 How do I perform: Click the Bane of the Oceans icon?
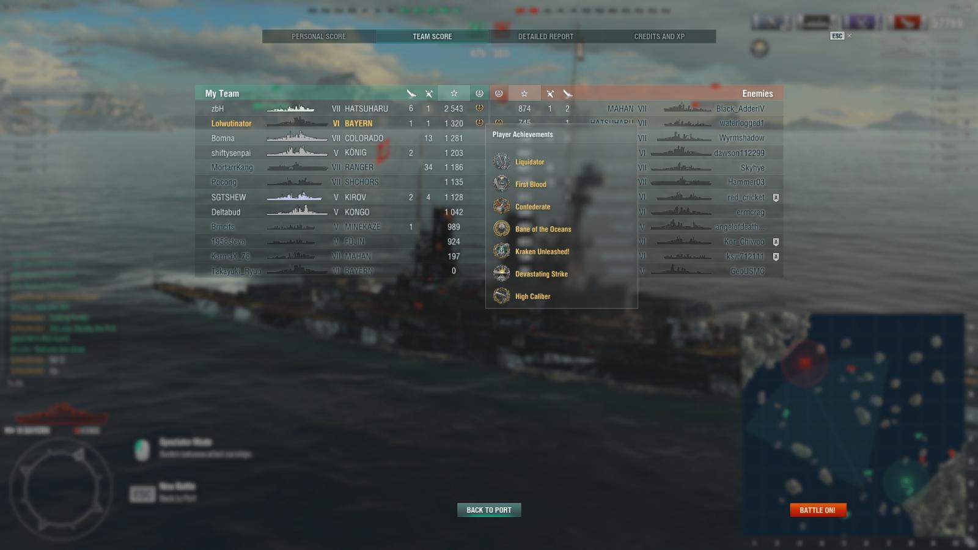pyautogui.click(x=502, y=229)
